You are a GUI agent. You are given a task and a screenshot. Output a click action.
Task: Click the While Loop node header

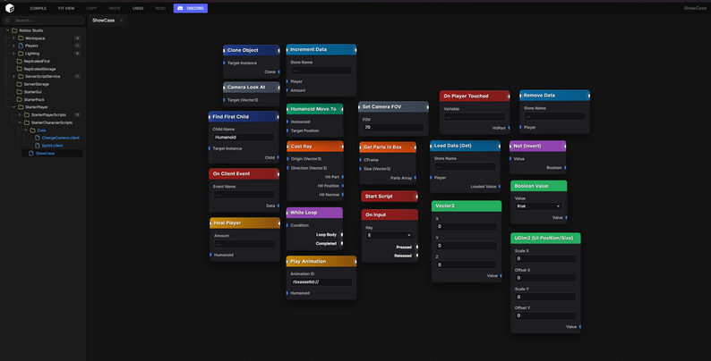[x=314, y=213]
